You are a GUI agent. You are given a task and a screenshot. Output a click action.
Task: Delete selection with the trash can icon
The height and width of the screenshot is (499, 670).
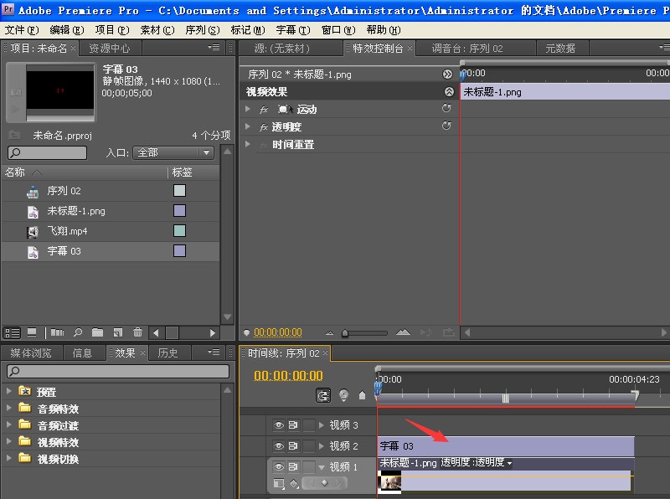137,332
